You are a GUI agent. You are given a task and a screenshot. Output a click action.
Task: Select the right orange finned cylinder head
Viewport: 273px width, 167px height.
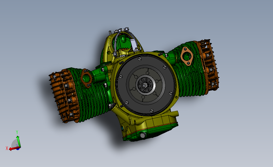click(208, 66)
